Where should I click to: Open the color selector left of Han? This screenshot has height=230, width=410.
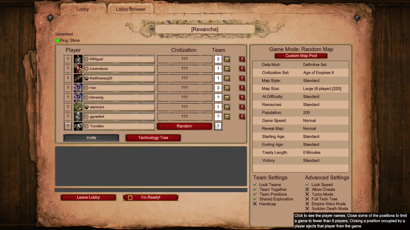pyautogui.click(x=68, y=88)
